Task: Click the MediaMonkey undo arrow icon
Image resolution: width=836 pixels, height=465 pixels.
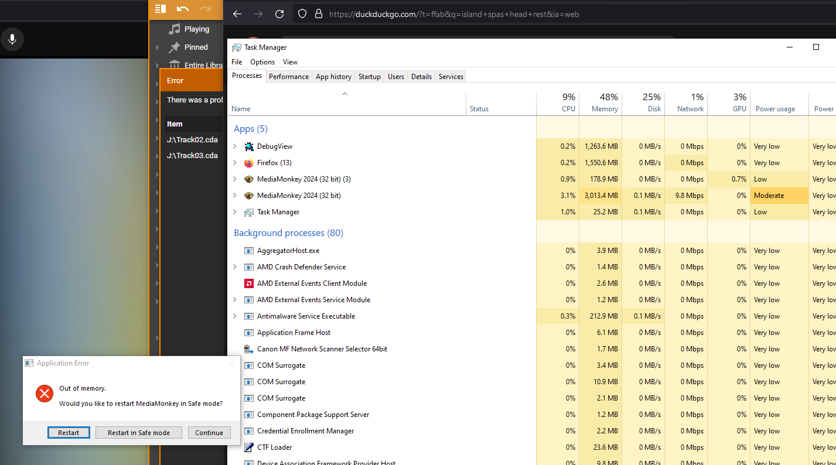Action: [x=182, y=9]
